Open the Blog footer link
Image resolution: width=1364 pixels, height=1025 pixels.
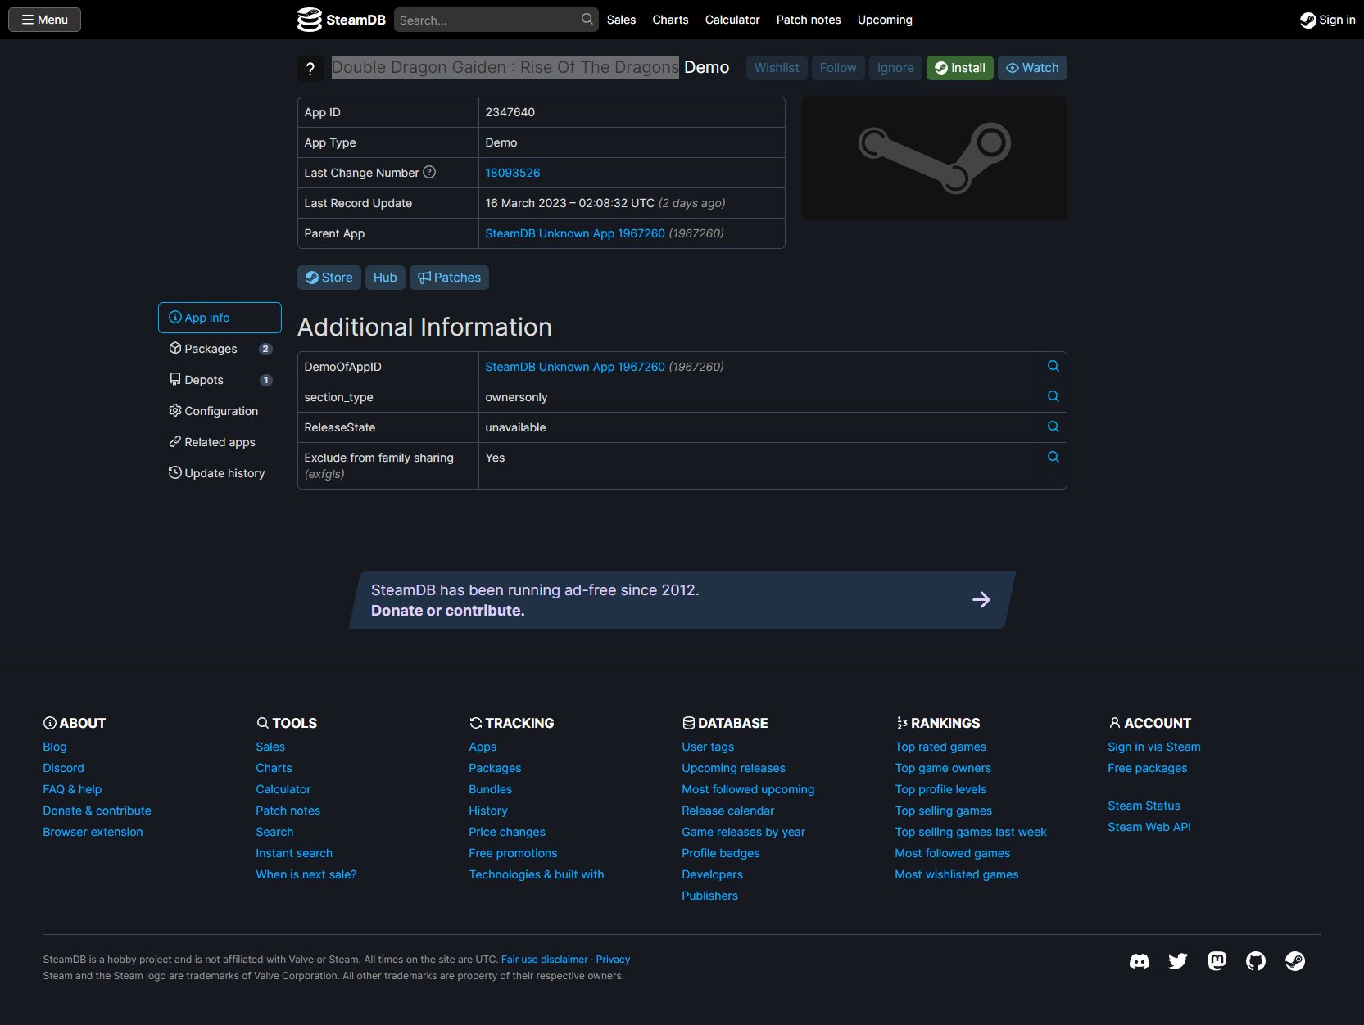click(55, 747)
